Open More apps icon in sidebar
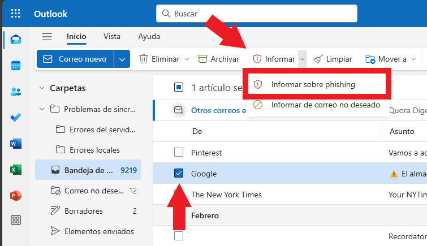Image resolution: width=427 pixels, height=246 pixels. pyautogui.click(x=16, y=220)
